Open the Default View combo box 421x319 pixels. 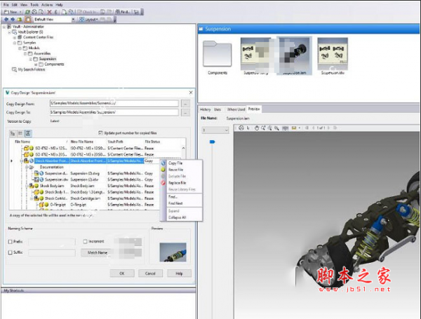54,20
